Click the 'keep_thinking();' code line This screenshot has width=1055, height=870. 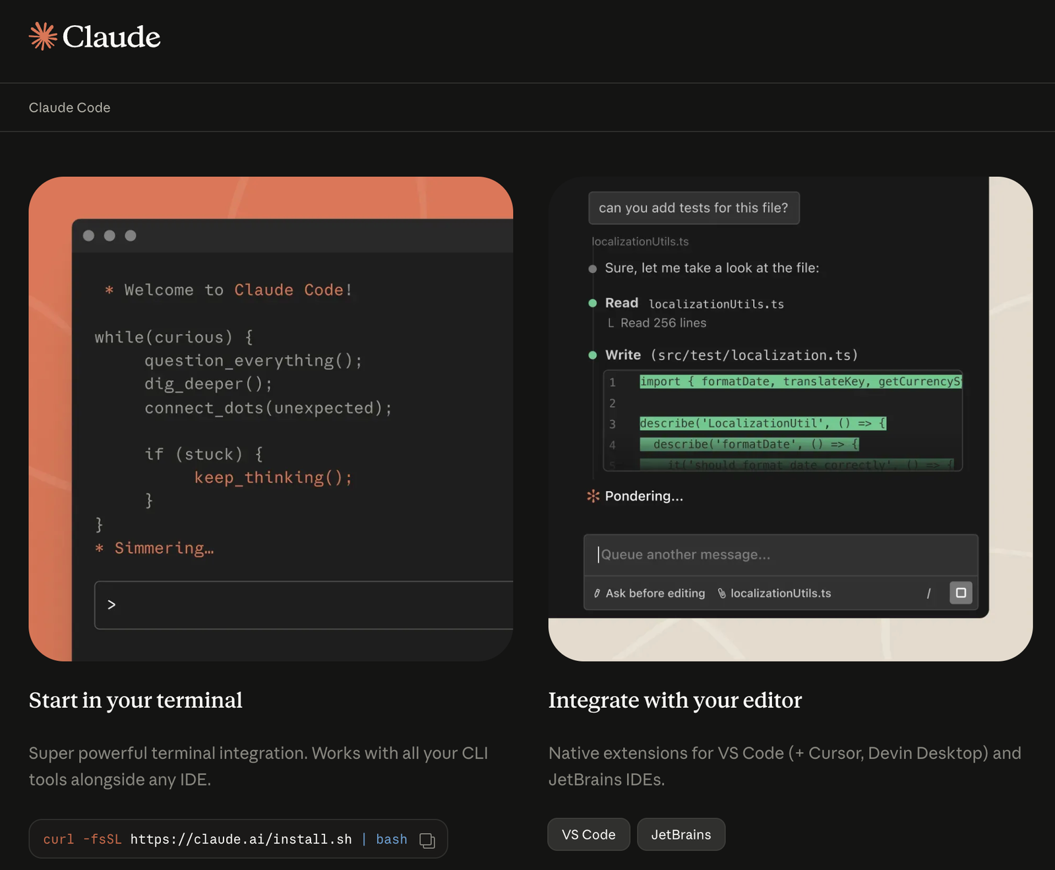(273, 478)
